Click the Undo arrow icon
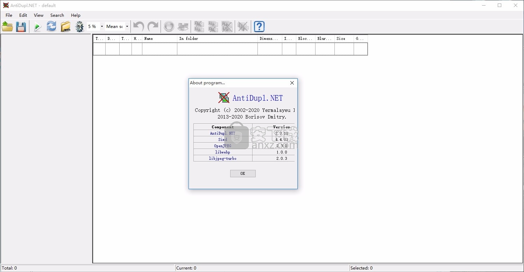 click(139, 27)
